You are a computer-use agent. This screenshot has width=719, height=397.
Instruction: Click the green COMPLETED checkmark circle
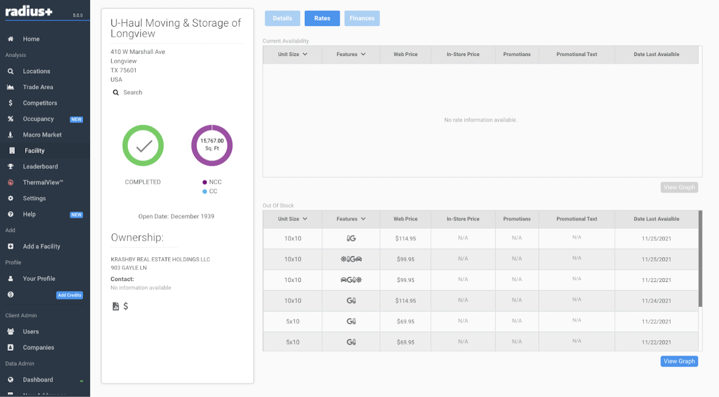point(143,146)
